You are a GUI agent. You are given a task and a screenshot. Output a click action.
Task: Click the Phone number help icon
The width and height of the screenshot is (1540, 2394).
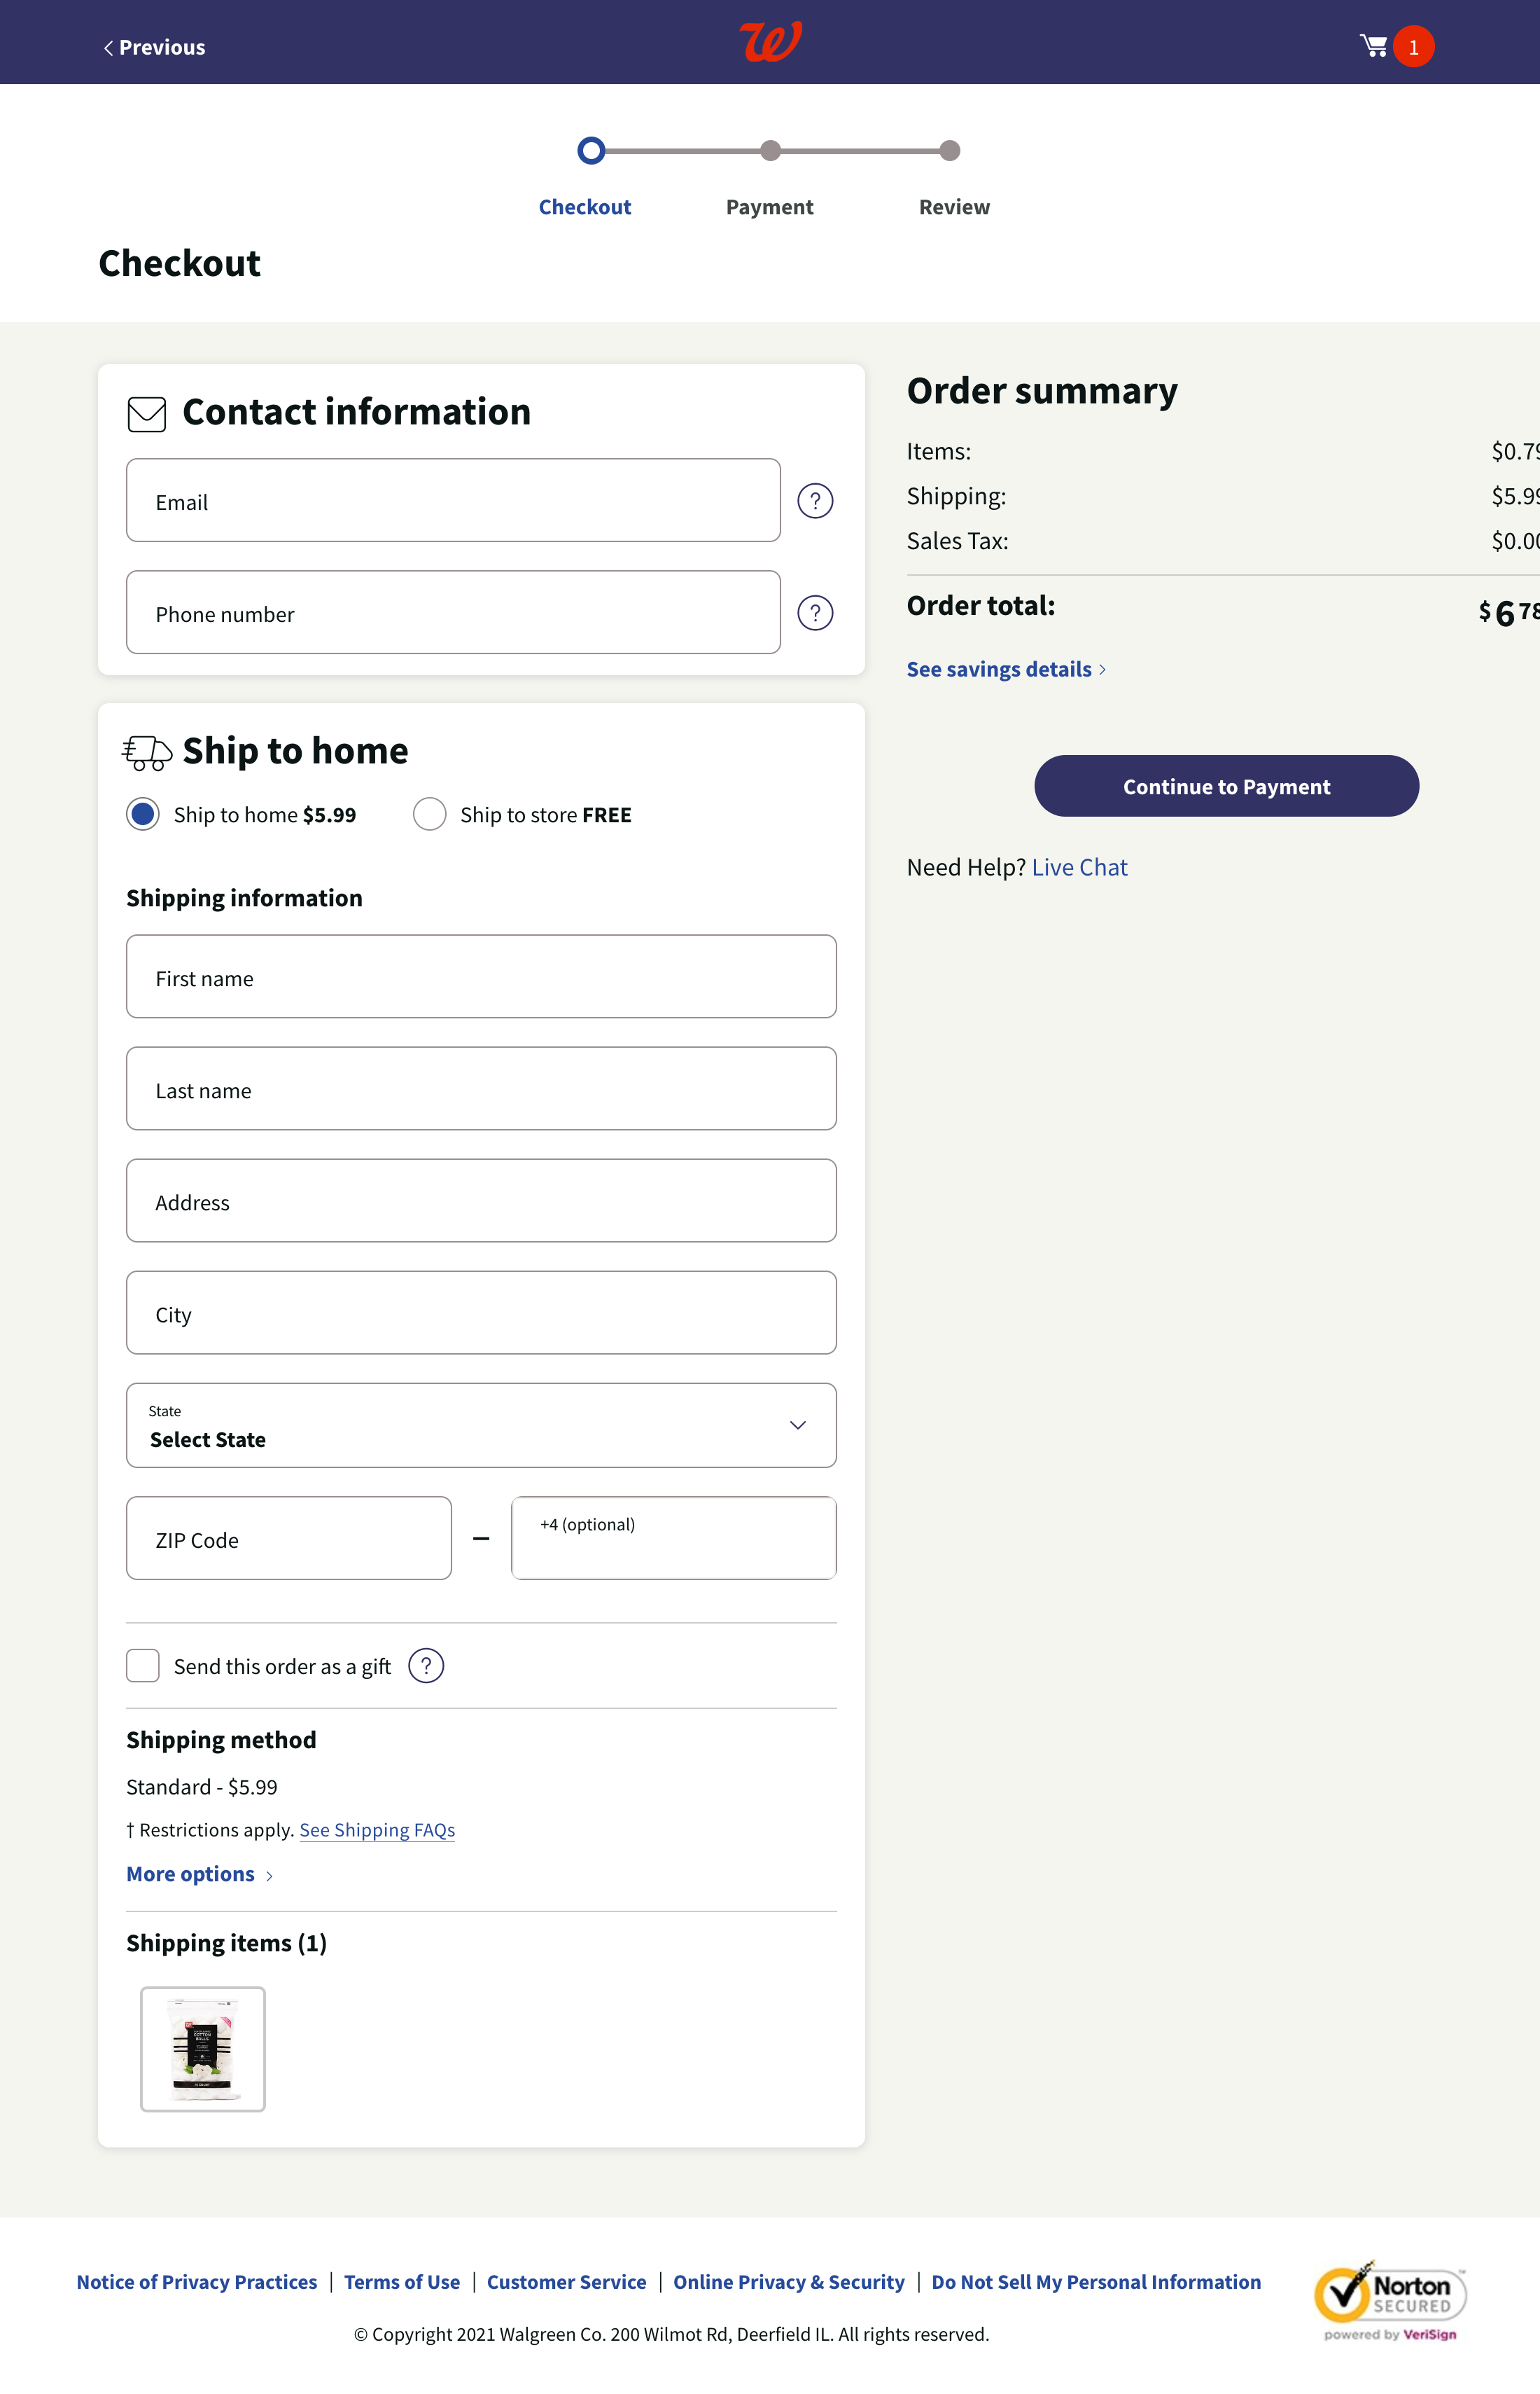pos(815,612)
